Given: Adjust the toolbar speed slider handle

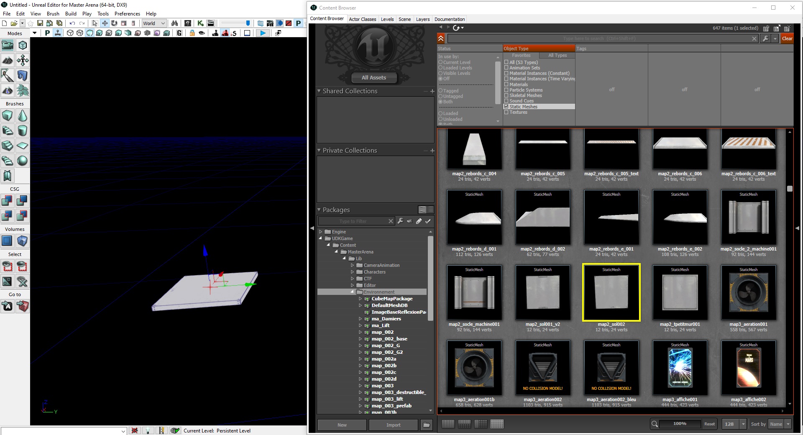Looking at the screenshot, I should tap(248, 23).
